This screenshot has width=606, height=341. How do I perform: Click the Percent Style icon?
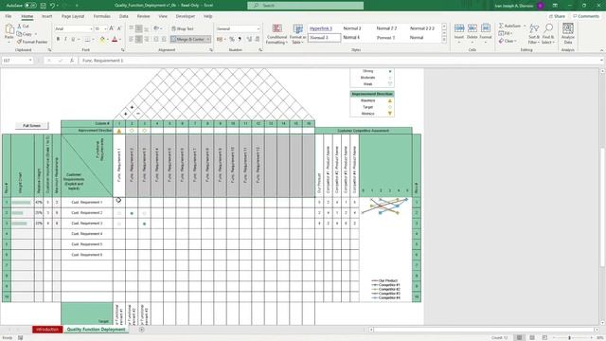[231, 39]
